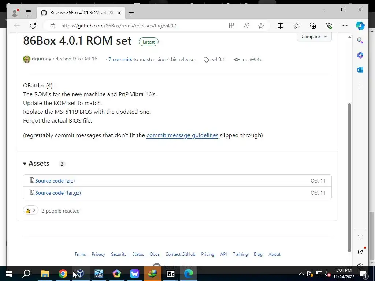The image size is (375, 281).
Task: Open the apps available icon in address bar
Action: [x=232, y=26]
